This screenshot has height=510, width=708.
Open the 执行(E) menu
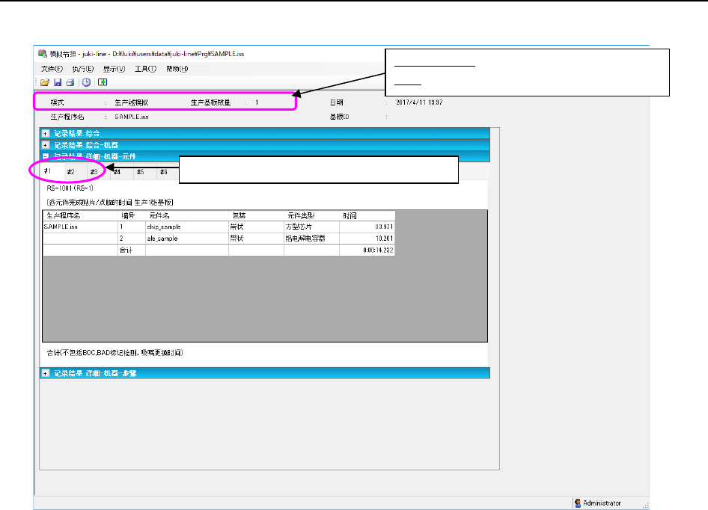click(x=82, y=69)
